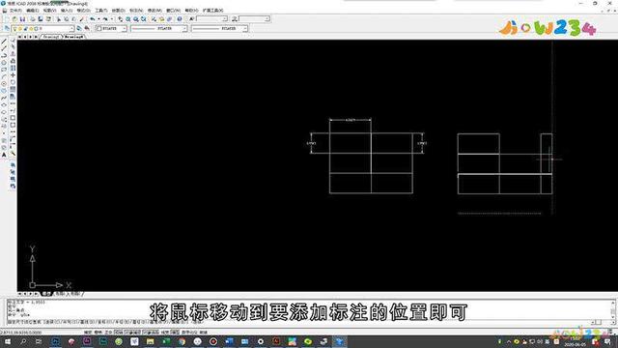Viewport: 618px width, 348px height.
Task: Click the Undo arrow icon
Action: [x=93, y=19]
